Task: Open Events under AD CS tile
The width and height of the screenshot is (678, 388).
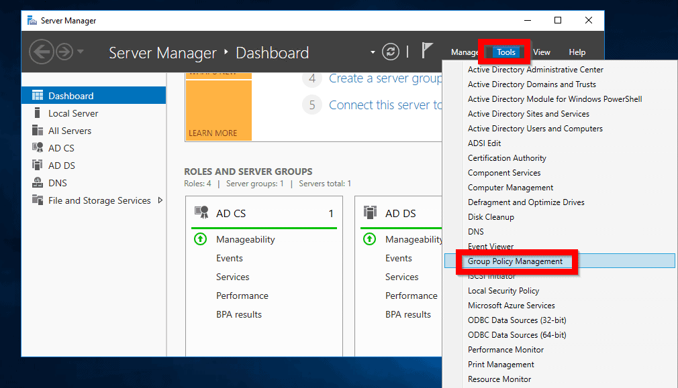Action: (230, 258)
